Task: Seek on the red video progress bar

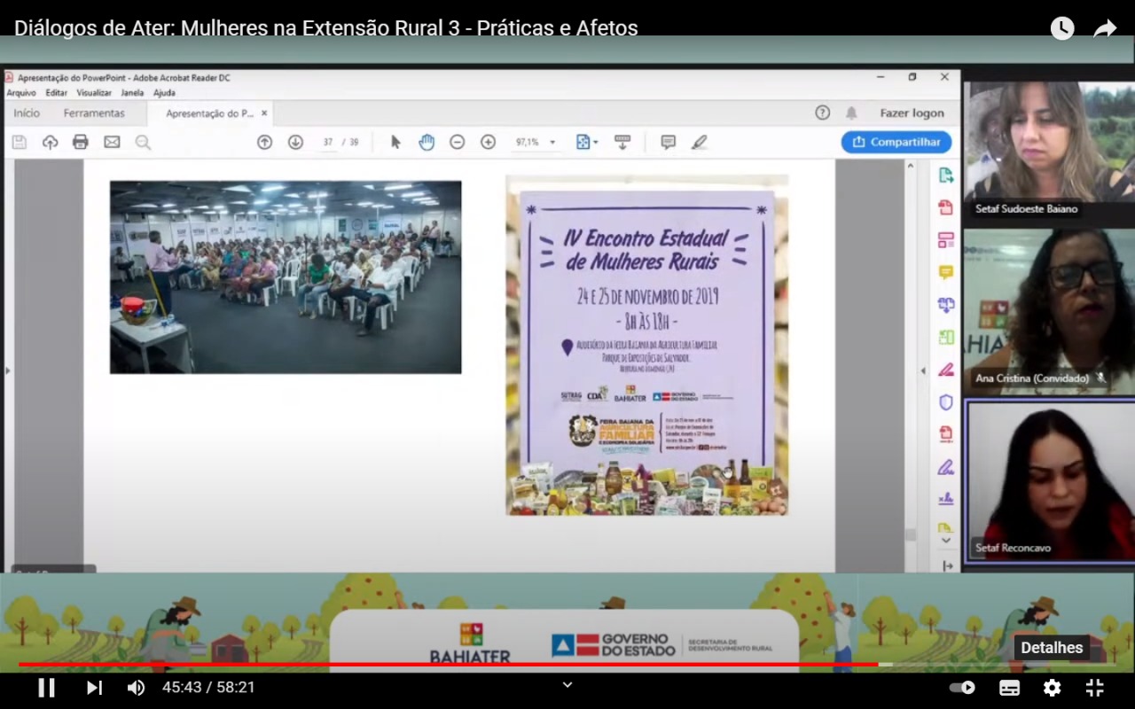Action: tap(443, 664)
